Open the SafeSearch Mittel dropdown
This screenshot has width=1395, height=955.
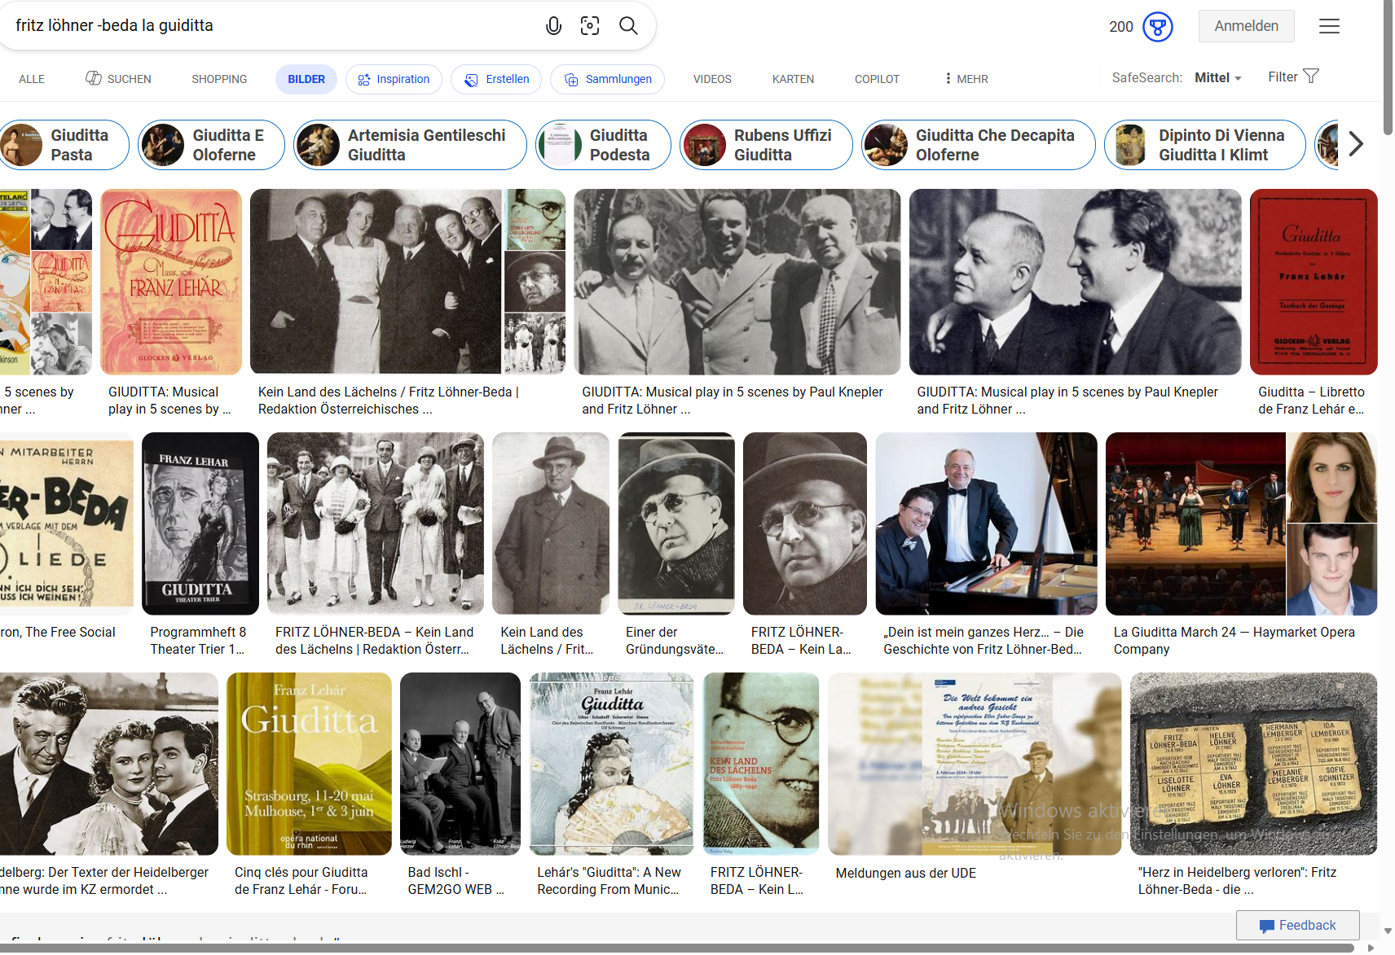(x=1218, y=78)
